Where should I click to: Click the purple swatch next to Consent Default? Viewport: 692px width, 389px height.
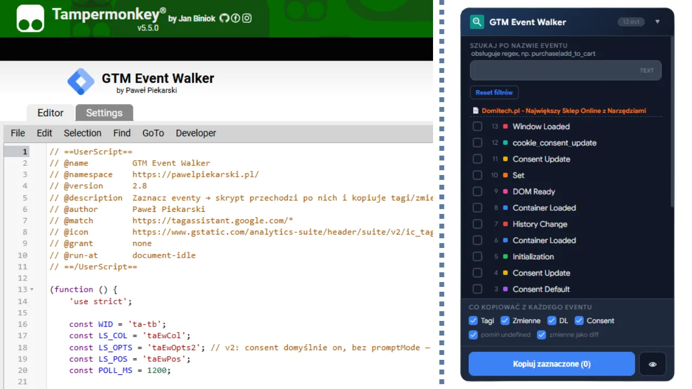coord(505,289)
